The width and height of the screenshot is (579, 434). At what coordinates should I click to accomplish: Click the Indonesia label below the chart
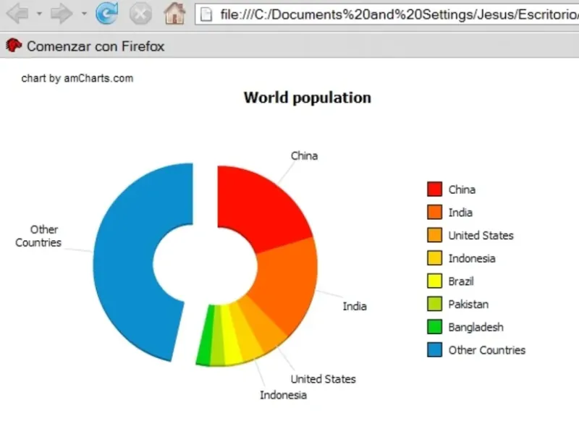(283, 395)
